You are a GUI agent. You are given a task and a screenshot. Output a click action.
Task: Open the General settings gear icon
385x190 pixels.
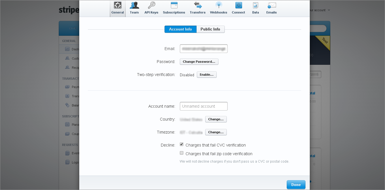pos(118,5)
